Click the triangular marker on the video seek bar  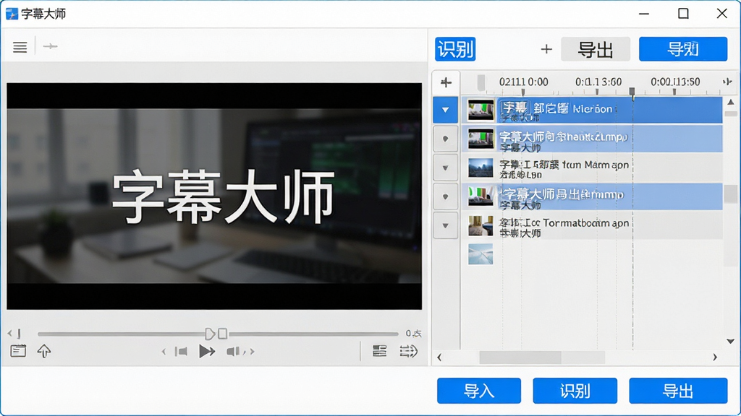210,334
